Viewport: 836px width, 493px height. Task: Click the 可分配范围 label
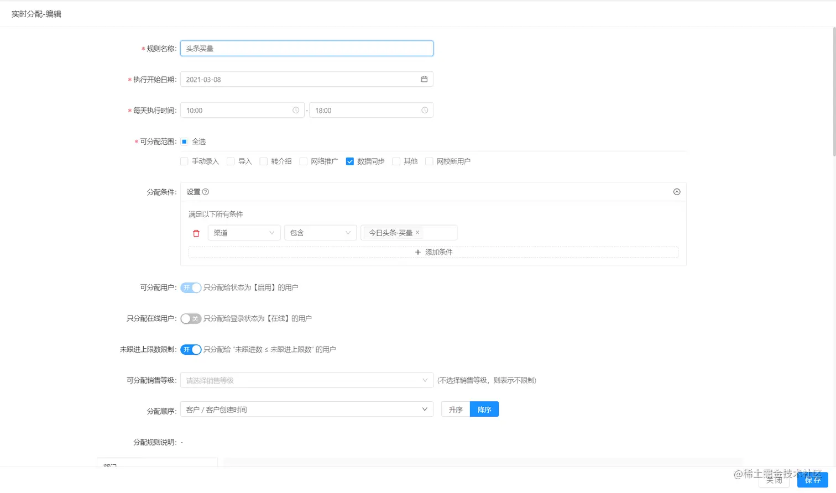point(158,141)
